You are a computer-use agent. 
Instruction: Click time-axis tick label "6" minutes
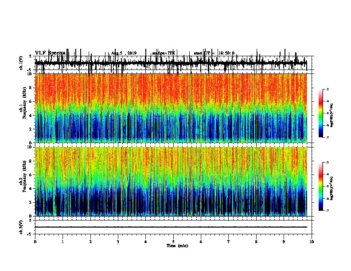click(201, 242)
